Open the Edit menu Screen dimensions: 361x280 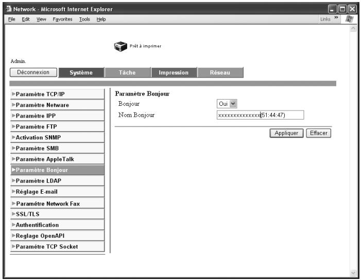(26, 20)
